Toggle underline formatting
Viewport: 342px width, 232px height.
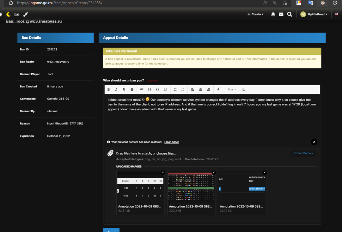tap(124, 89)
